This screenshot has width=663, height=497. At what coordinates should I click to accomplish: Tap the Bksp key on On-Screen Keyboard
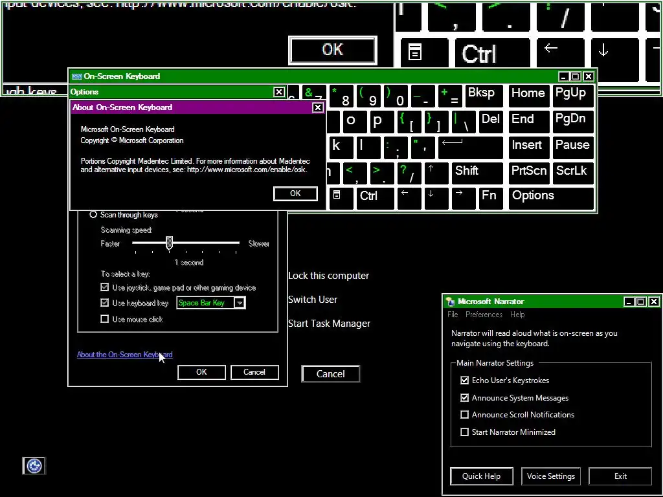click(484, 96)
